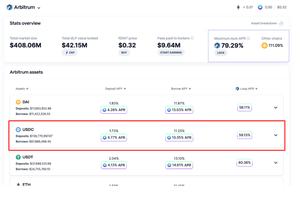The image size is (295, 198).
Task: Click DAI borrow 13.03% APR badge
Action: (x=179, y=110)
